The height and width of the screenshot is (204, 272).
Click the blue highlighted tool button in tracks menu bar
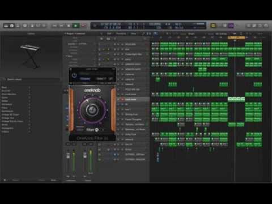[155, 33]
